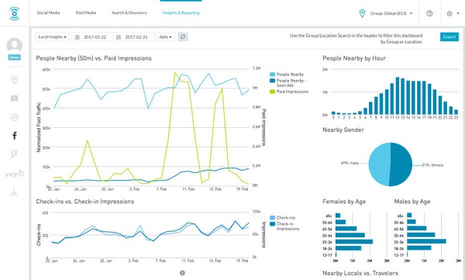Click the Males by Age heading
The width and height of the screenshot is (465, 280).
(x=412, y=202)
